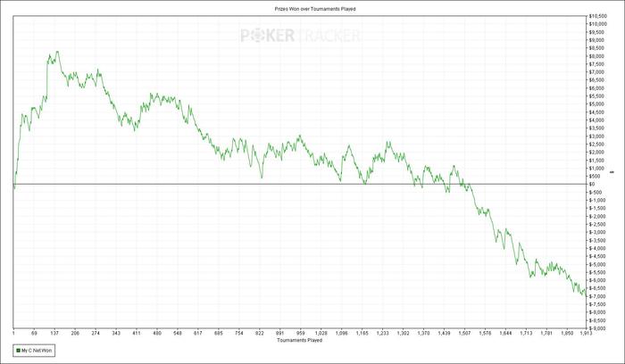Image resolution: width=625 pixels, height=364 pixels.
Task: Click the y-axis label '$2,500' above zero
Action: [597, 145]
